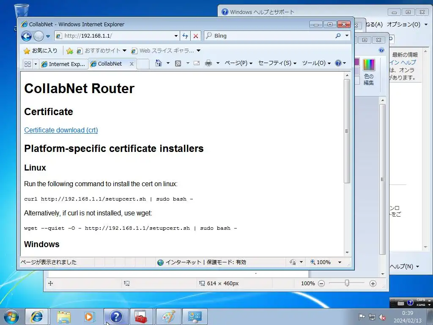Open the ページ(P) menu

tap(238, 63)
